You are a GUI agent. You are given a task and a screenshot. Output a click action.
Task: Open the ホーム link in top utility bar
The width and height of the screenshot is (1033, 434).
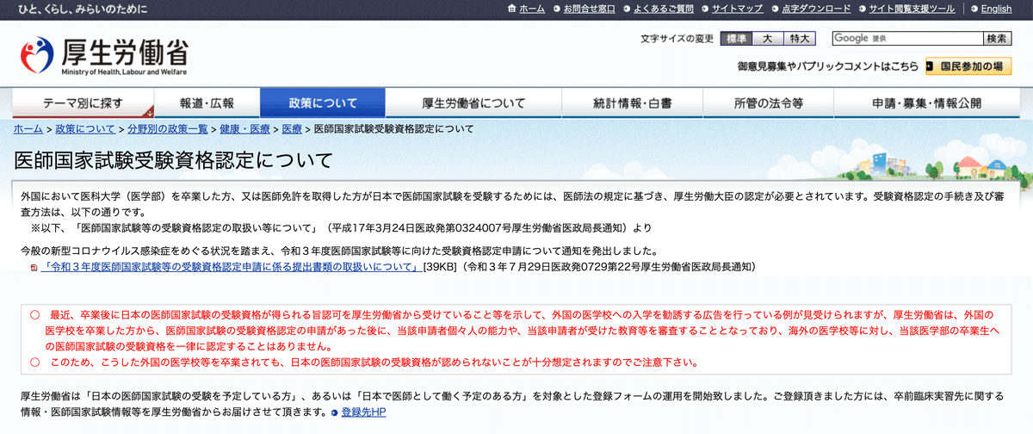(x=531, y=9)
